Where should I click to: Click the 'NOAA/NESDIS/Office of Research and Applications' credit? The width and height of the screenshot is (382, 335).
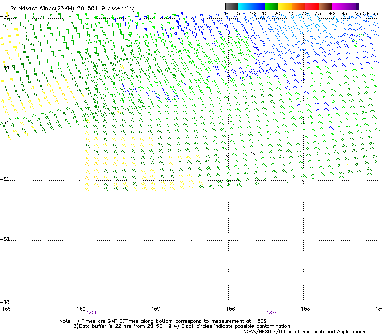coord(304,332)
